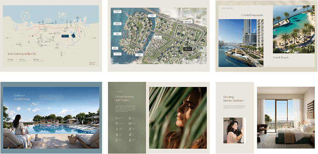Image resolution: width=318 pixels, height=154 pixels.
Task: Click the Palm Jumeirah icon on the map
Action: (x=48, y=20)
